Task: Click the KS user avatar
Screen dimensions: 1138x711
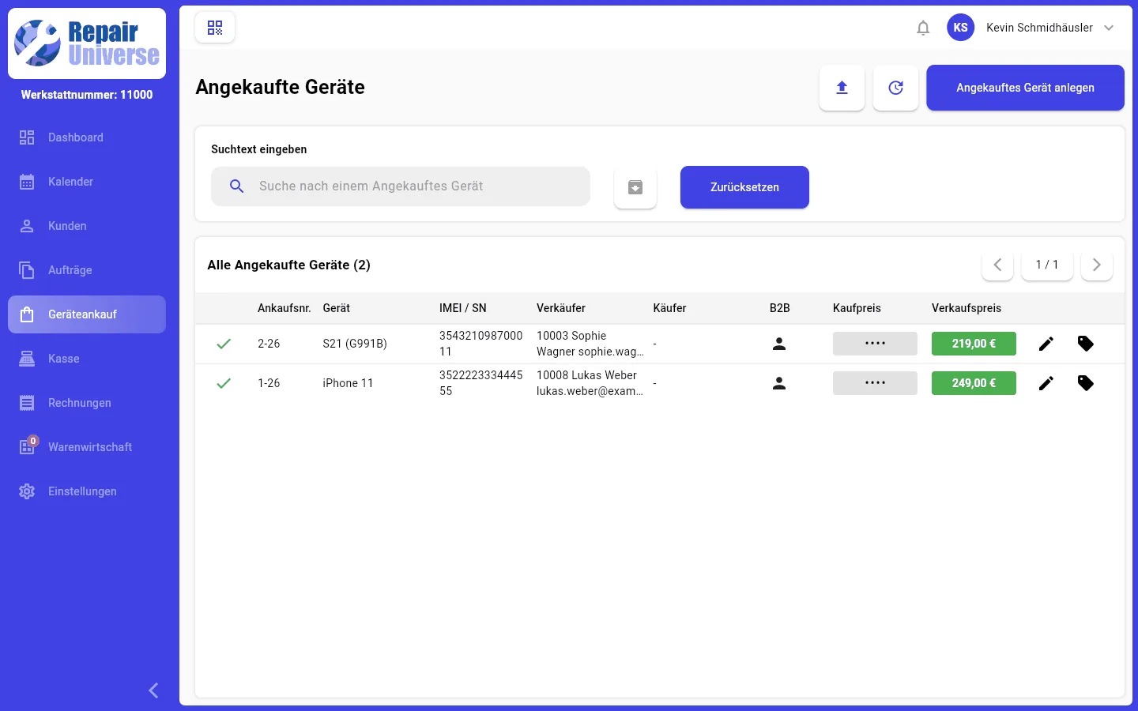Action: click(961, 28)
